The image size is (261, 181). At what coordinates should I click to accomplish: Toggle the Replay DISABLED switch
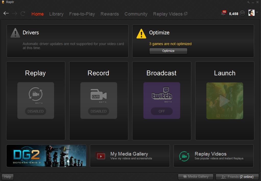(36, 111)
